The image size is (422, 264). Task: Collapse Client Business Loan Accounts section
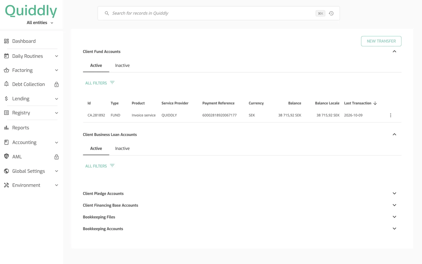point(394,134)
